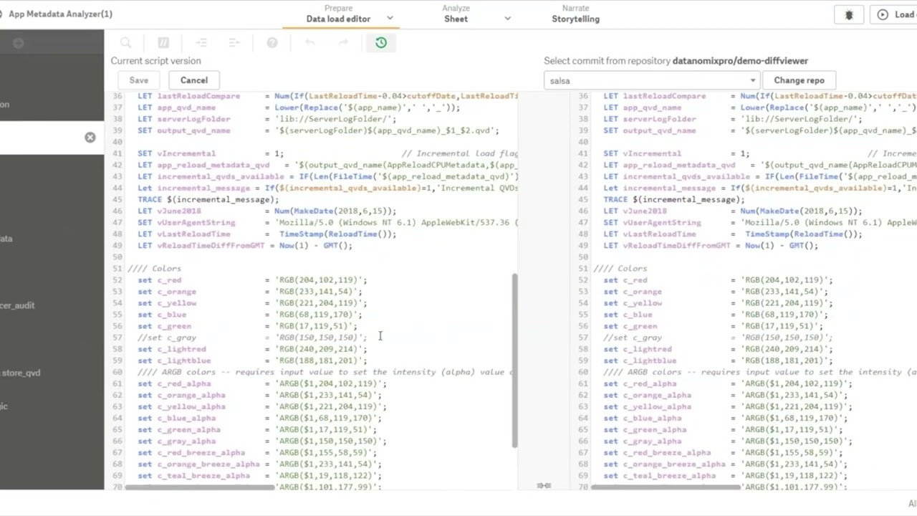917x516 pixels.
Task: Click repository name datanomixpro/demo-diffviewer
Action: tap(740, 61)
